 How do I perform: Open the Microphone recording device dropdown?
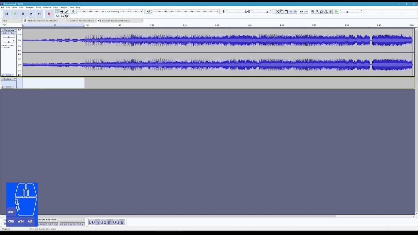[x=48, y=21]
